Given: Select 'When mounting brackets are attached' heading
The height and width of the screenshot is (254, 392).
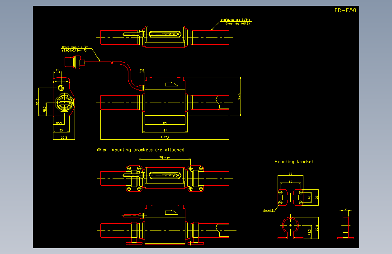Looking at the screenshot, I should (x=141, y=150).
